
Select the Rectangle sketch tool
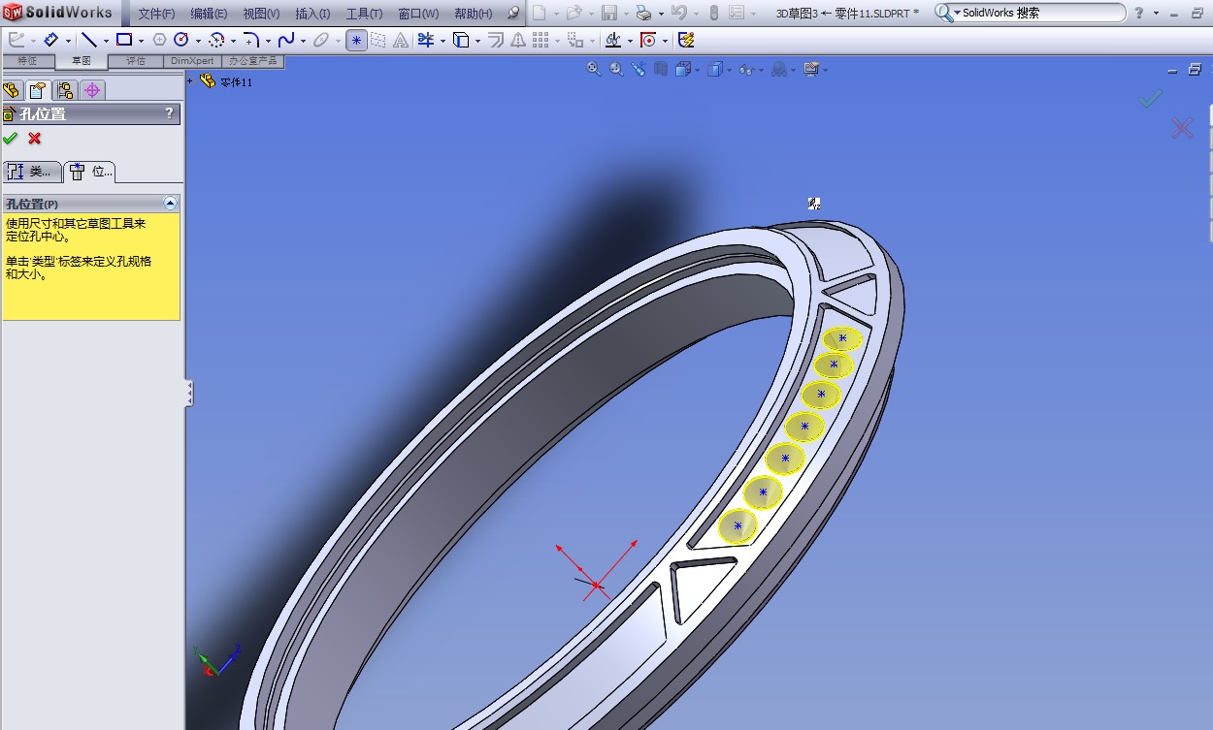pos(124,40)
